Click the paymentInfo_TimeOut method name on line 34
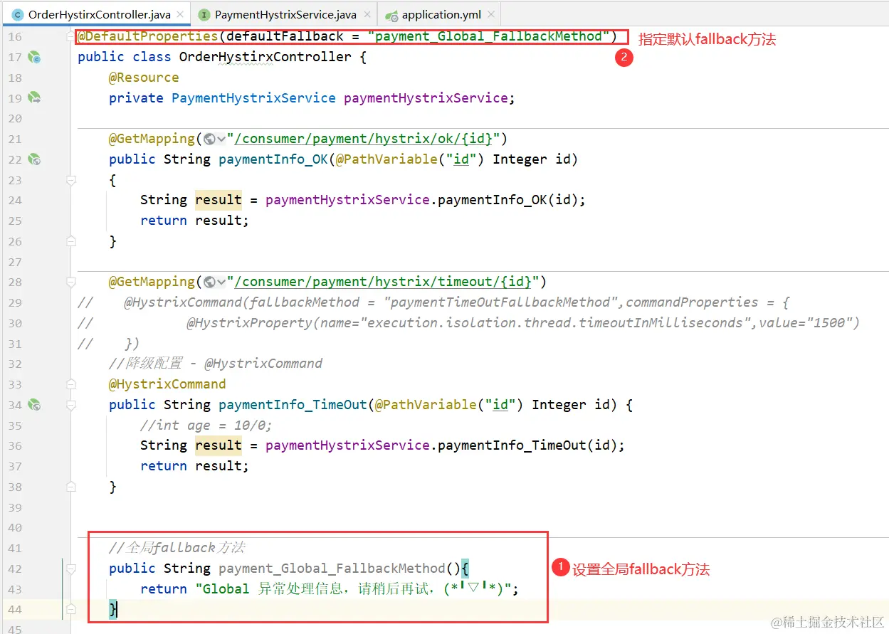889x634 pixels. [x=293, y=405]
